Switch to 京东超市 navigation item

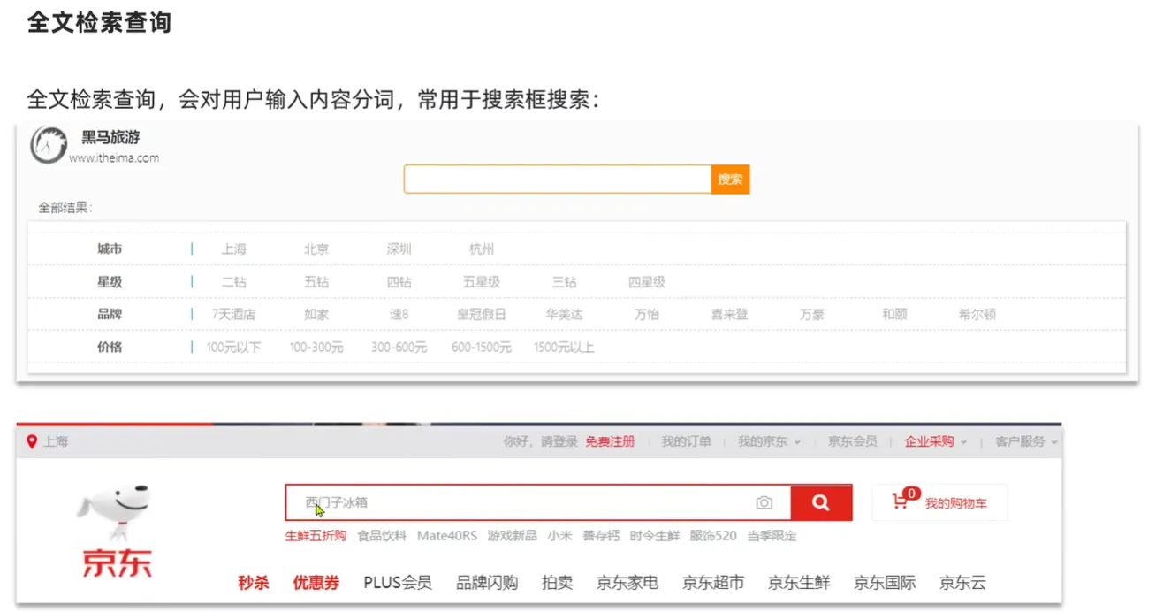[x=713, y=583]
